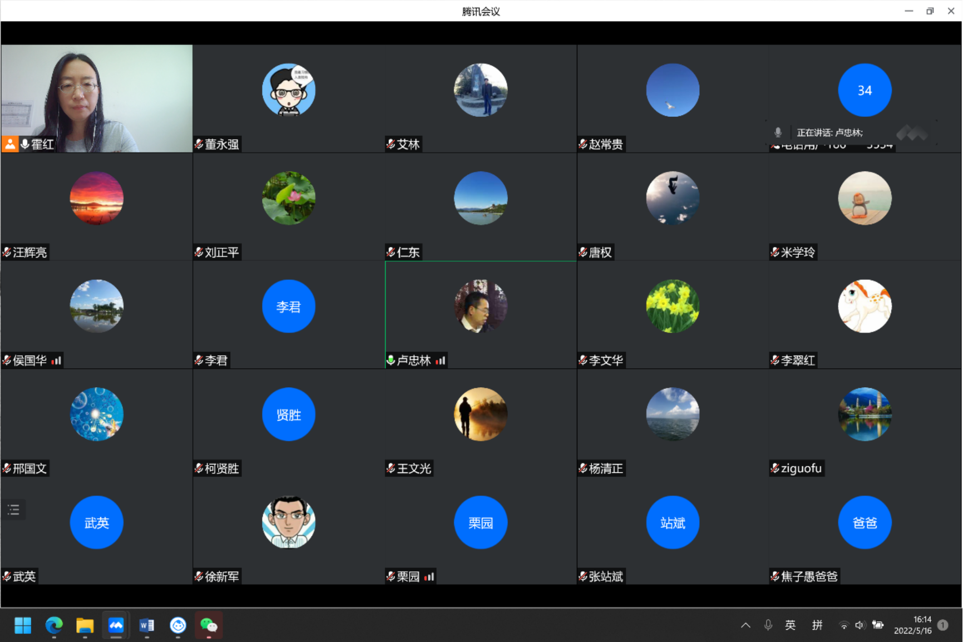
Task: Toggle the 拼 pinyin input mode indicator
Action: 817,625
